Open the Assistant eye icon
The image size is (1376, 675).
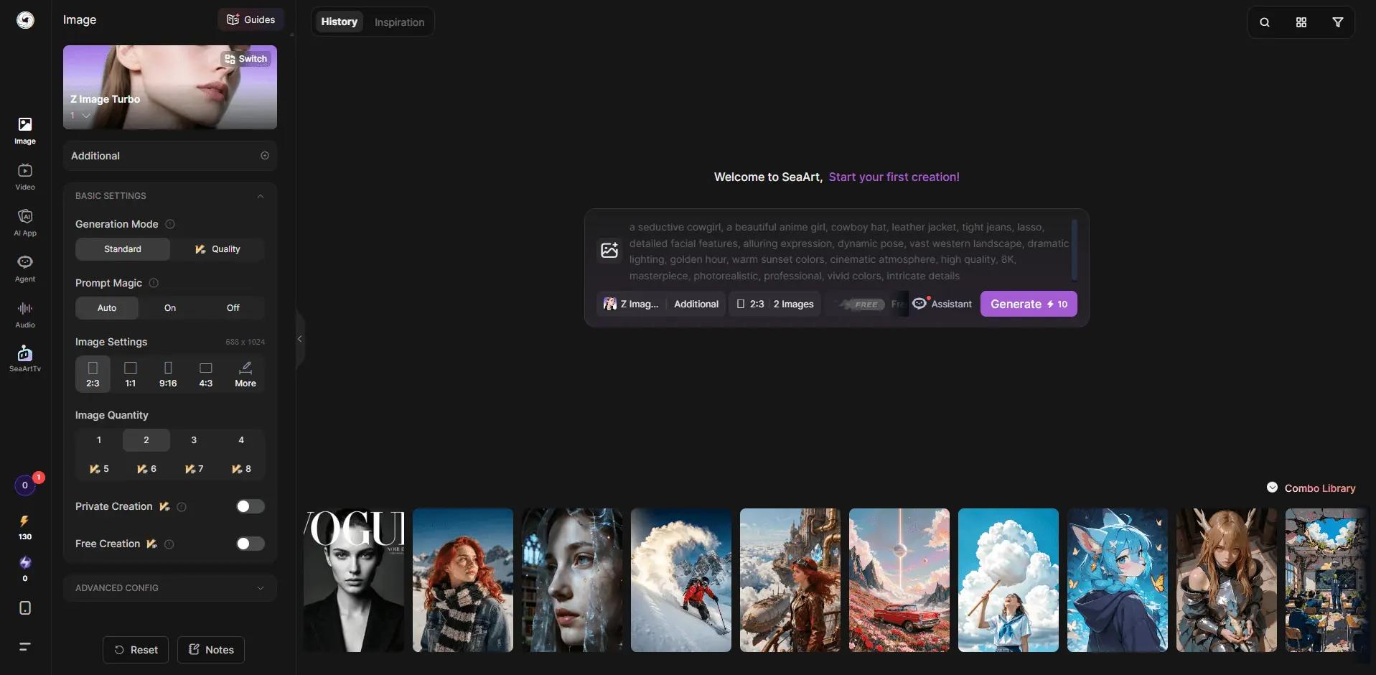(919, 304)
